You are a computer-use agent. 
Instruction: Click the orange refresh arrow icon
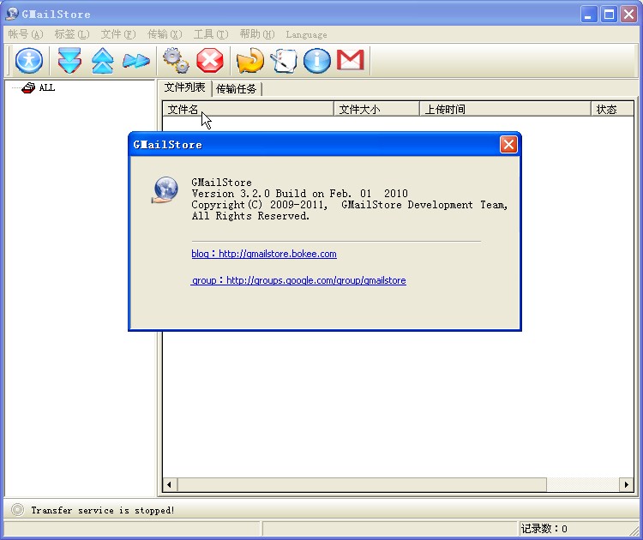click(x=249, y=60)
